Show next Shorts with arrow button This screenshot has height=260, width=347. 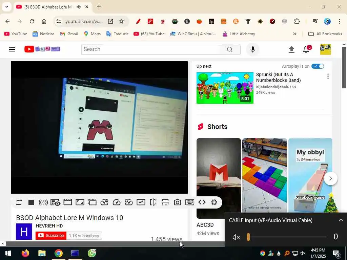pyautogui.click(x=331, y=178)
